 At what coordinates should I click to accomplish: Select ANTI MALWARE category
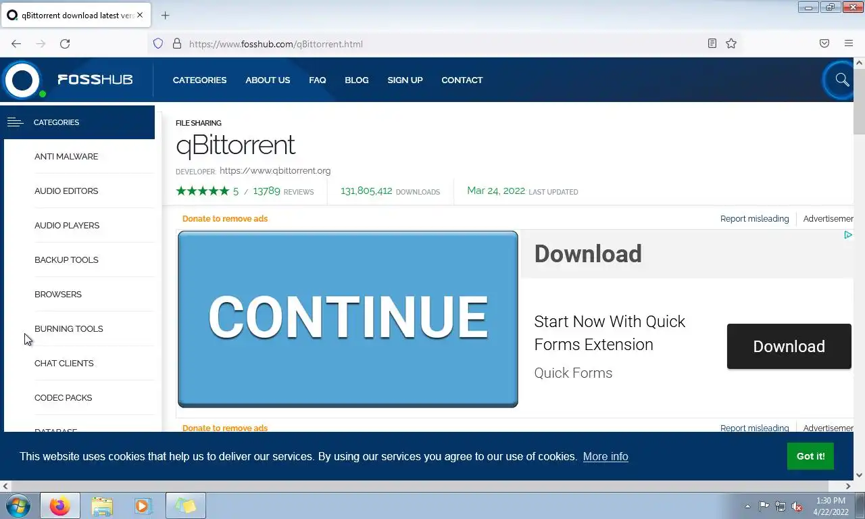pos(66,156)
